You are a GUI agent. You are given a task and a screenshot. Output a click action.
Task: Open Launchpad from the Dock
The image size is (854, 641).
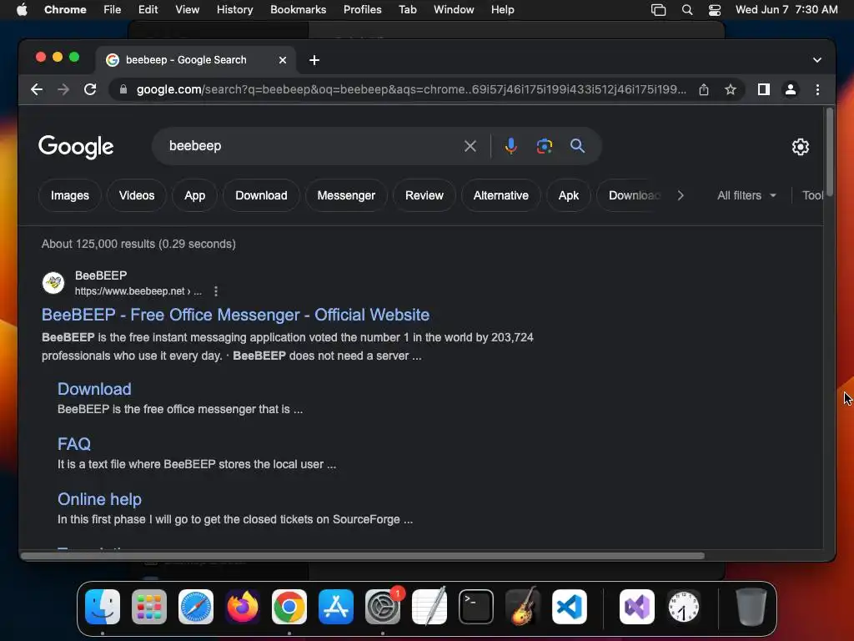[x=149, y=607]
